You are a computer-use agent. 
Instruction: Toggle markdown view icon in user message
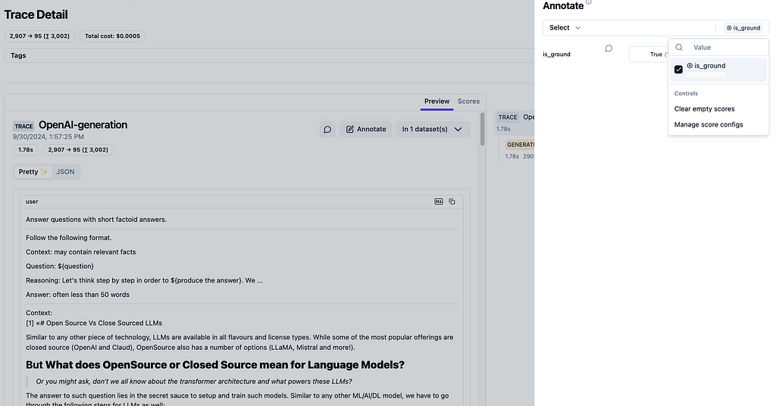pos(439,201)
